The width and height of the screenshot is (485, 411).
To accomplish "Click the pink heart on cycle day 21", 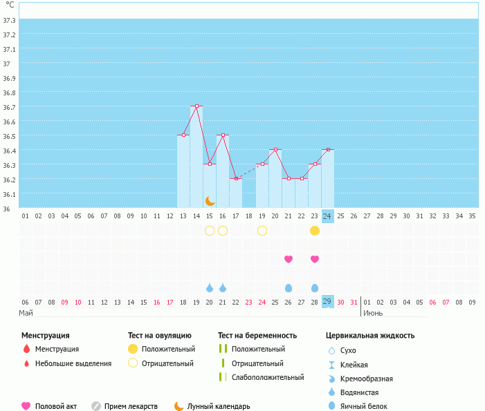I will click(x=289, y=259).
